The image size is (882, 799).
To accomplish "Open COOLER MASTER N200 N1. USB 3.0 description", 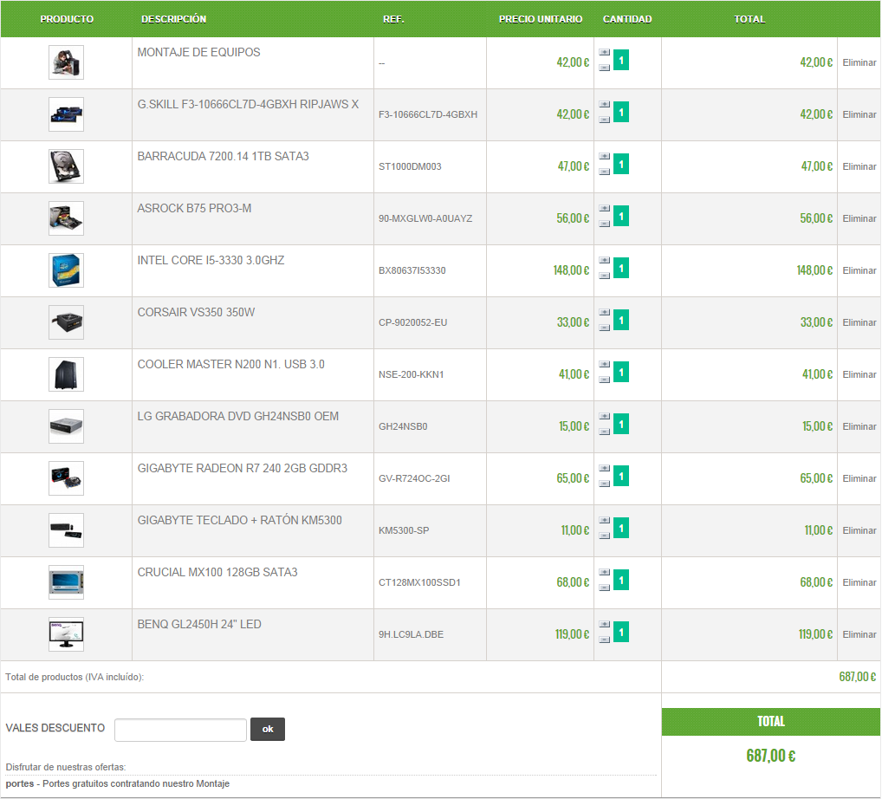I will 231,364.
